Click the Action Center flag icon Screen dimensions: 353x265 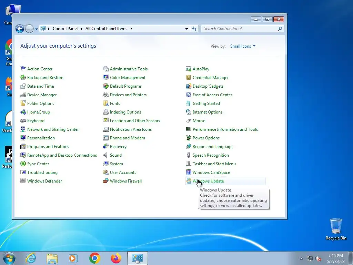[23, 69]
